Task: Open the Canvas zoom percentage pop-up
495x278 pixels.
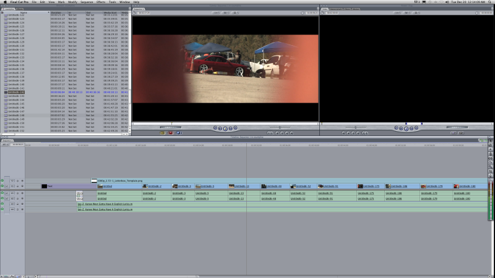Action: pos(216,13)
